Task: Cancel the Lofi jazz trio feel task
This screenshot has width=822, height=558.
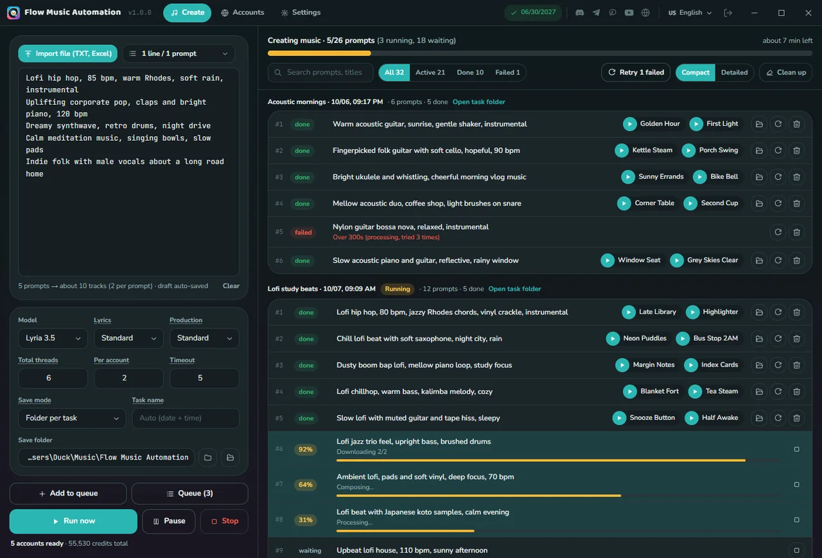Action: tap(796, 449)
